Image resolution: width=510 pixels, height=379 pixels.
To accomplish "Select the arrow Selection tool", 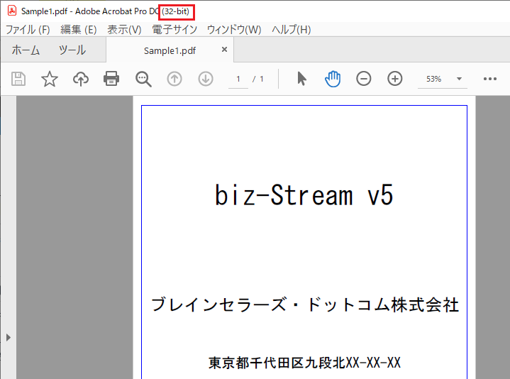I will point(301,79).
